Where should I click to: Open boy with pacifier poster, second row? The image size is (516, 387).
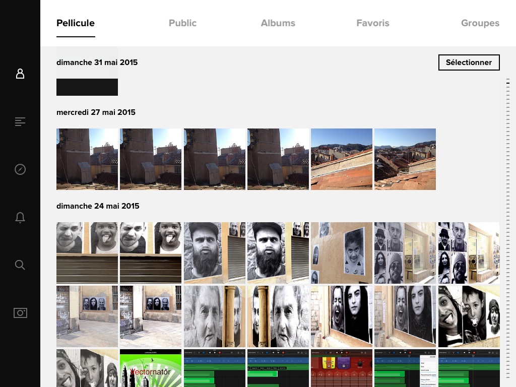pyautogui.click(x=469, y=316)
